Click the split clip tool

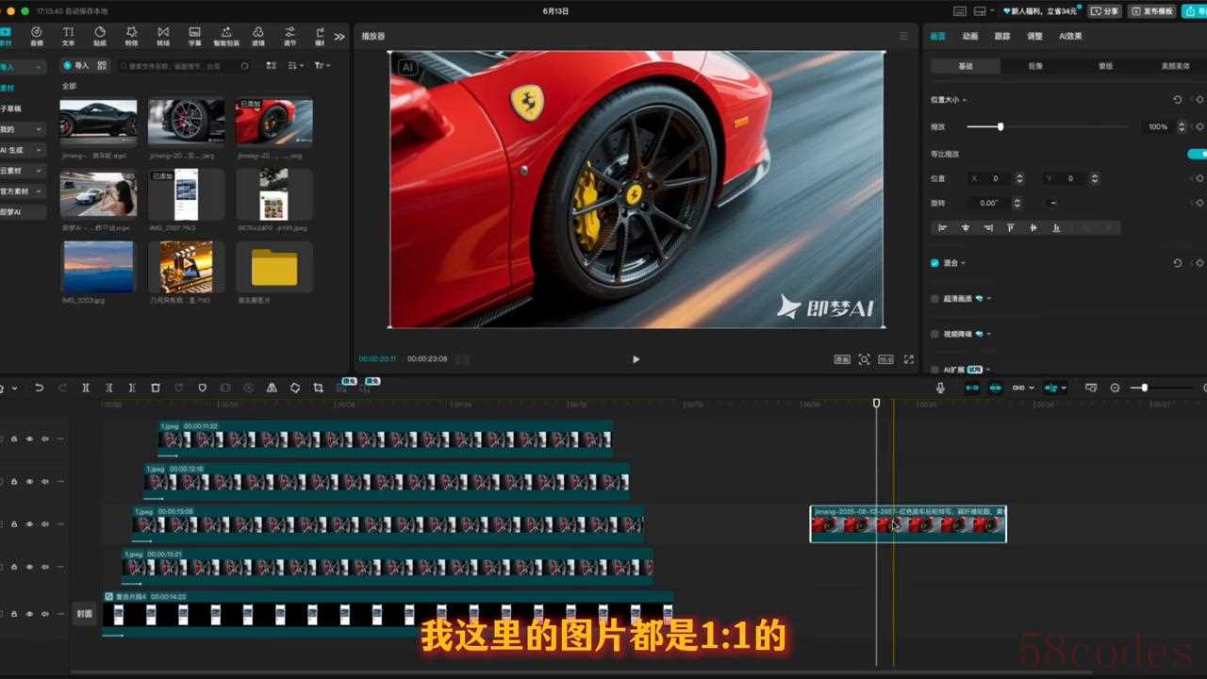click(x=86, y=388)
